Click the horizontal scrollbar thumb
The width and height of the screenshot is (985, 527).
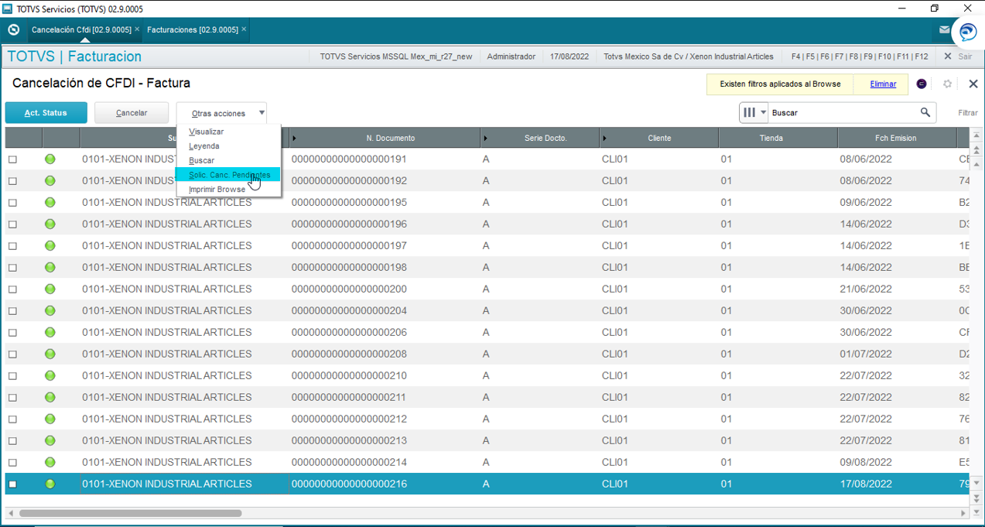click(x=131, y=513)
